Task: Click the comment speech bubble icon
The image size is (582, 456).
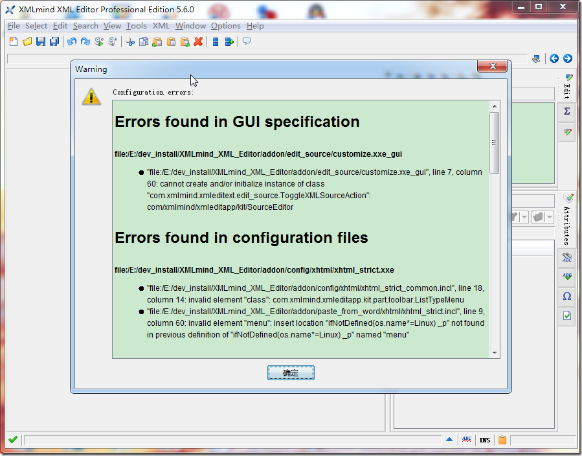Action: point(247,41)
